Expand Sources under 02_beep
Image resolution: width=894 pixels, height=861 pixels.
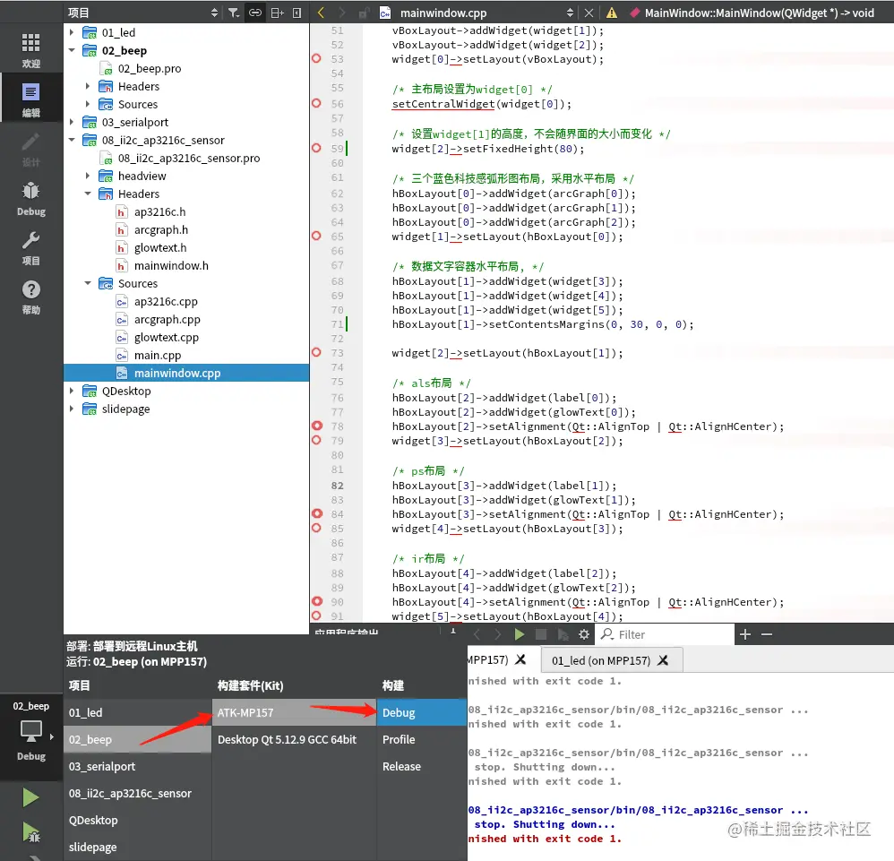(87, 104)
